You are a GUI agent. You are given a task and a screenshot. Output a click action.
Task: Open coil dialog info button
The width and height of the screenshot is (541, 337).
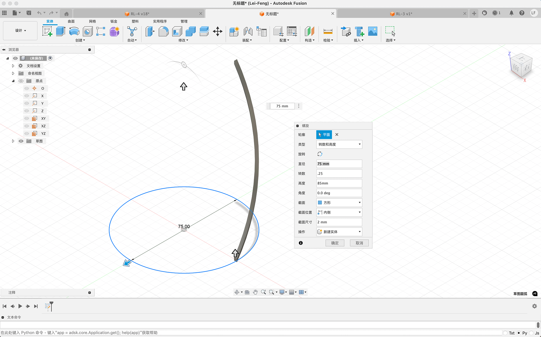301,243
